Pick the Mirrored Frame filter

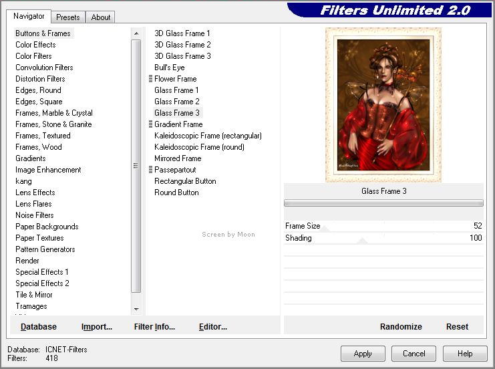click(178, 158)
